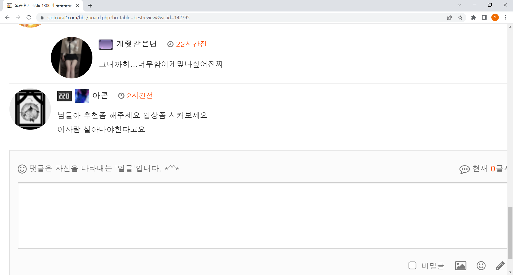Viewport: 513px width, 275px height.
Task: Click the vertical scrollbar thumb
Action: (x=510, y=233)
